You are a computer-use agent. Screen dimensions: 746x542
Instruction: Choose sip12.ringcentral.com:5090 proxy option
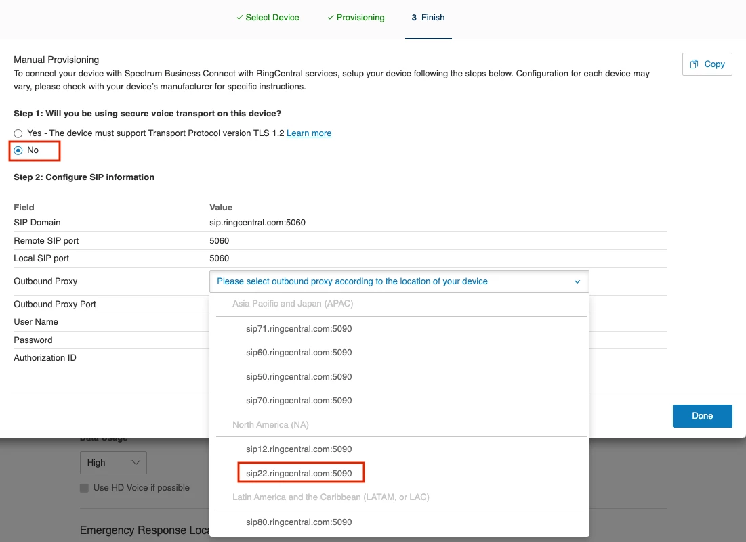click(299, 449)
